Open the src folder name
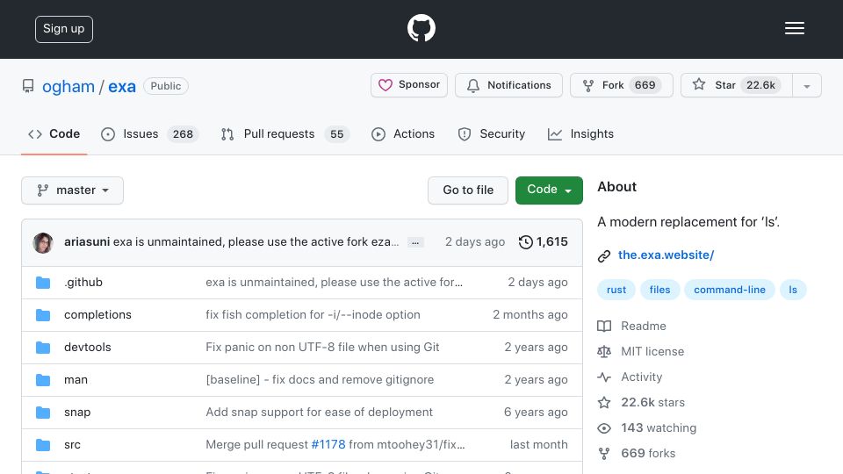This screenshot has height=474, width=843. point(73,445)
